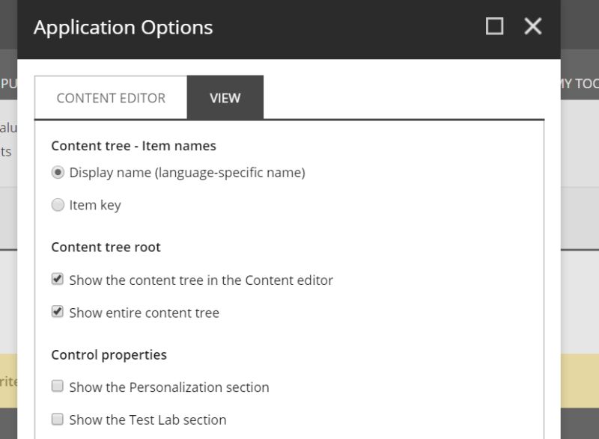Click the maximize square icon on the dialog
599x439 pixels.
494,26
